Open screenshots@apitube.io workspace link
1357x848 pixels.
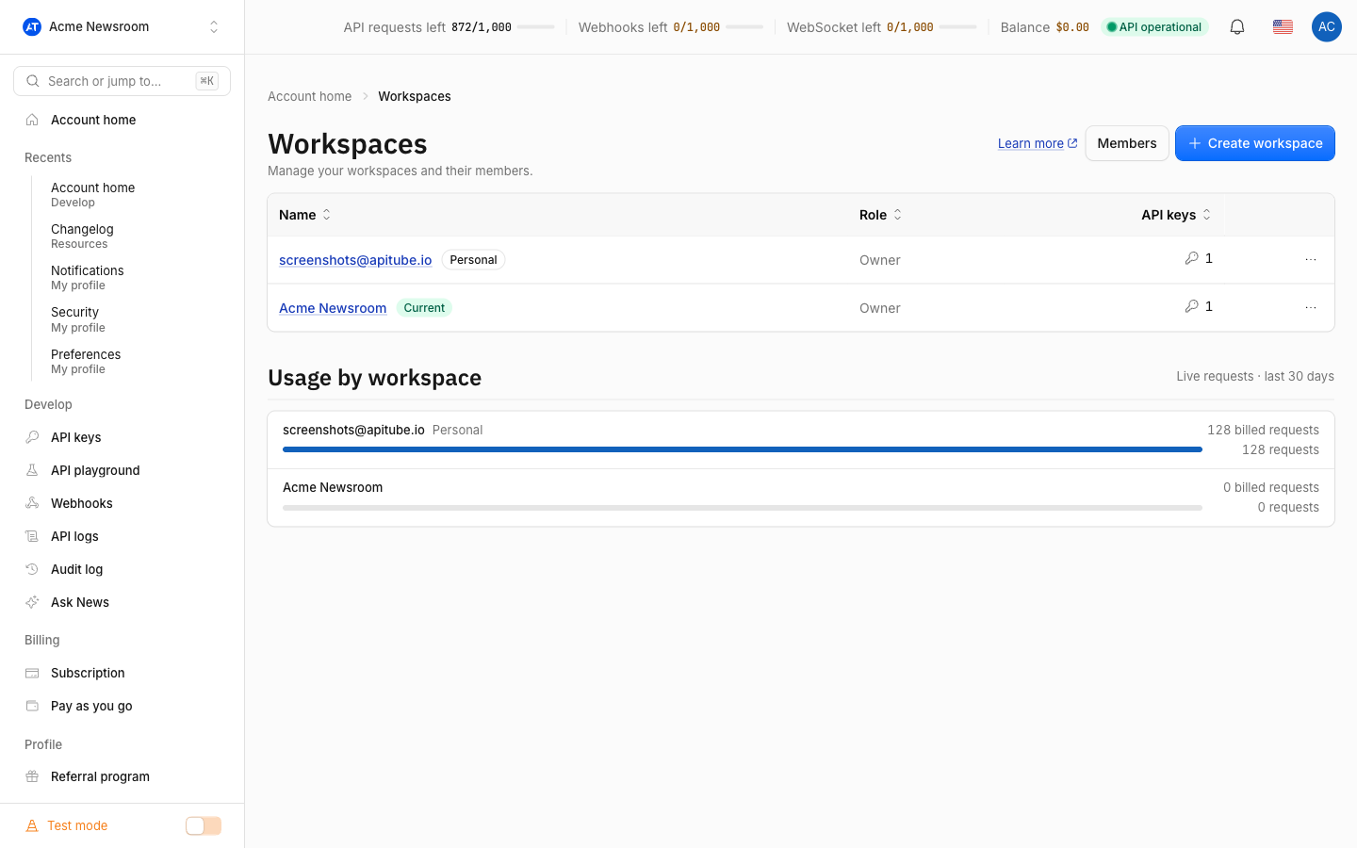[x=355, y=260]
